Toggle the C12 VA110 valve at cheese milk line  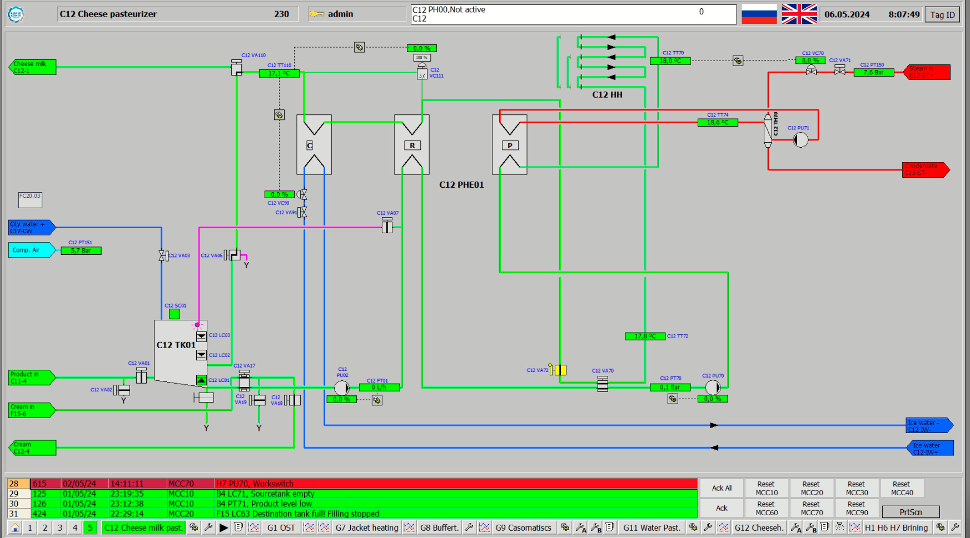(x=237, y=68)
